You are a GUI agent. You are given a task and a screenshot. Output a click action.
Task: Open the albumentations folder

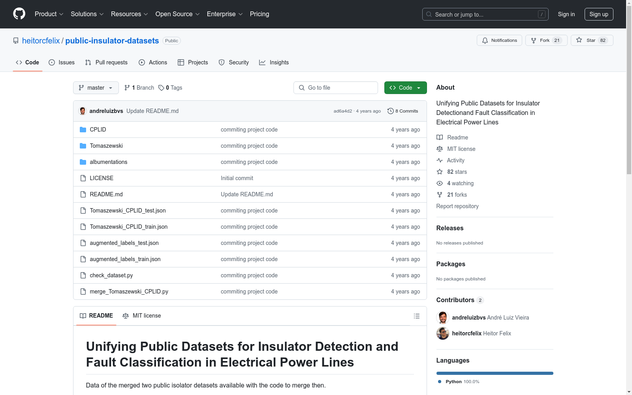[109, 162]
